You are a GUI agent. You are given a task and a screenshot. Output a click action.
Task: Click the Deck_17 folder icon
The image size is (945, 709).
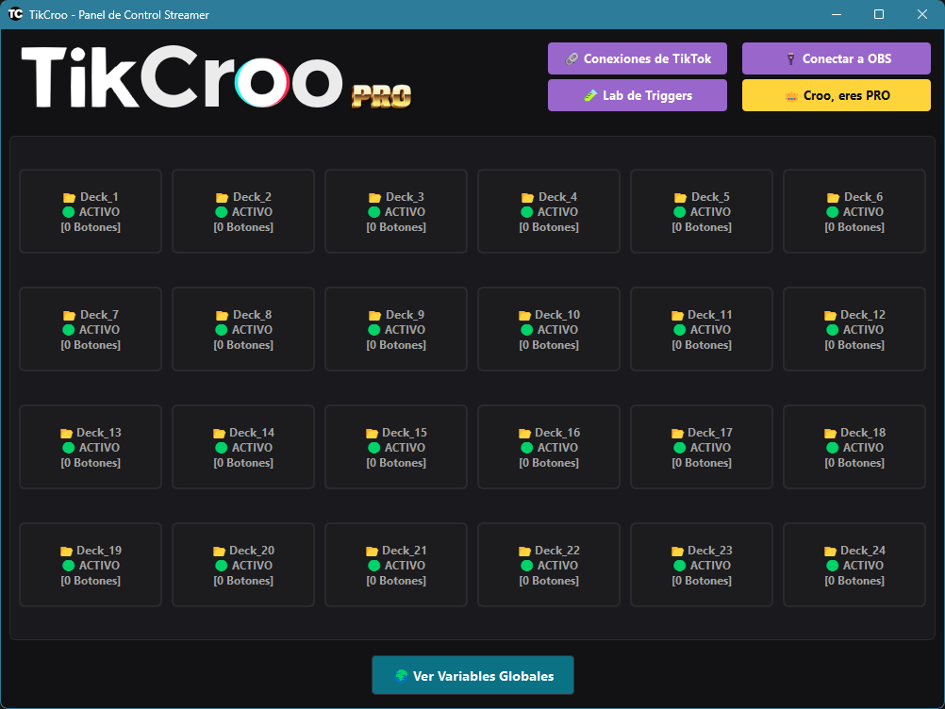click(677, 433)
